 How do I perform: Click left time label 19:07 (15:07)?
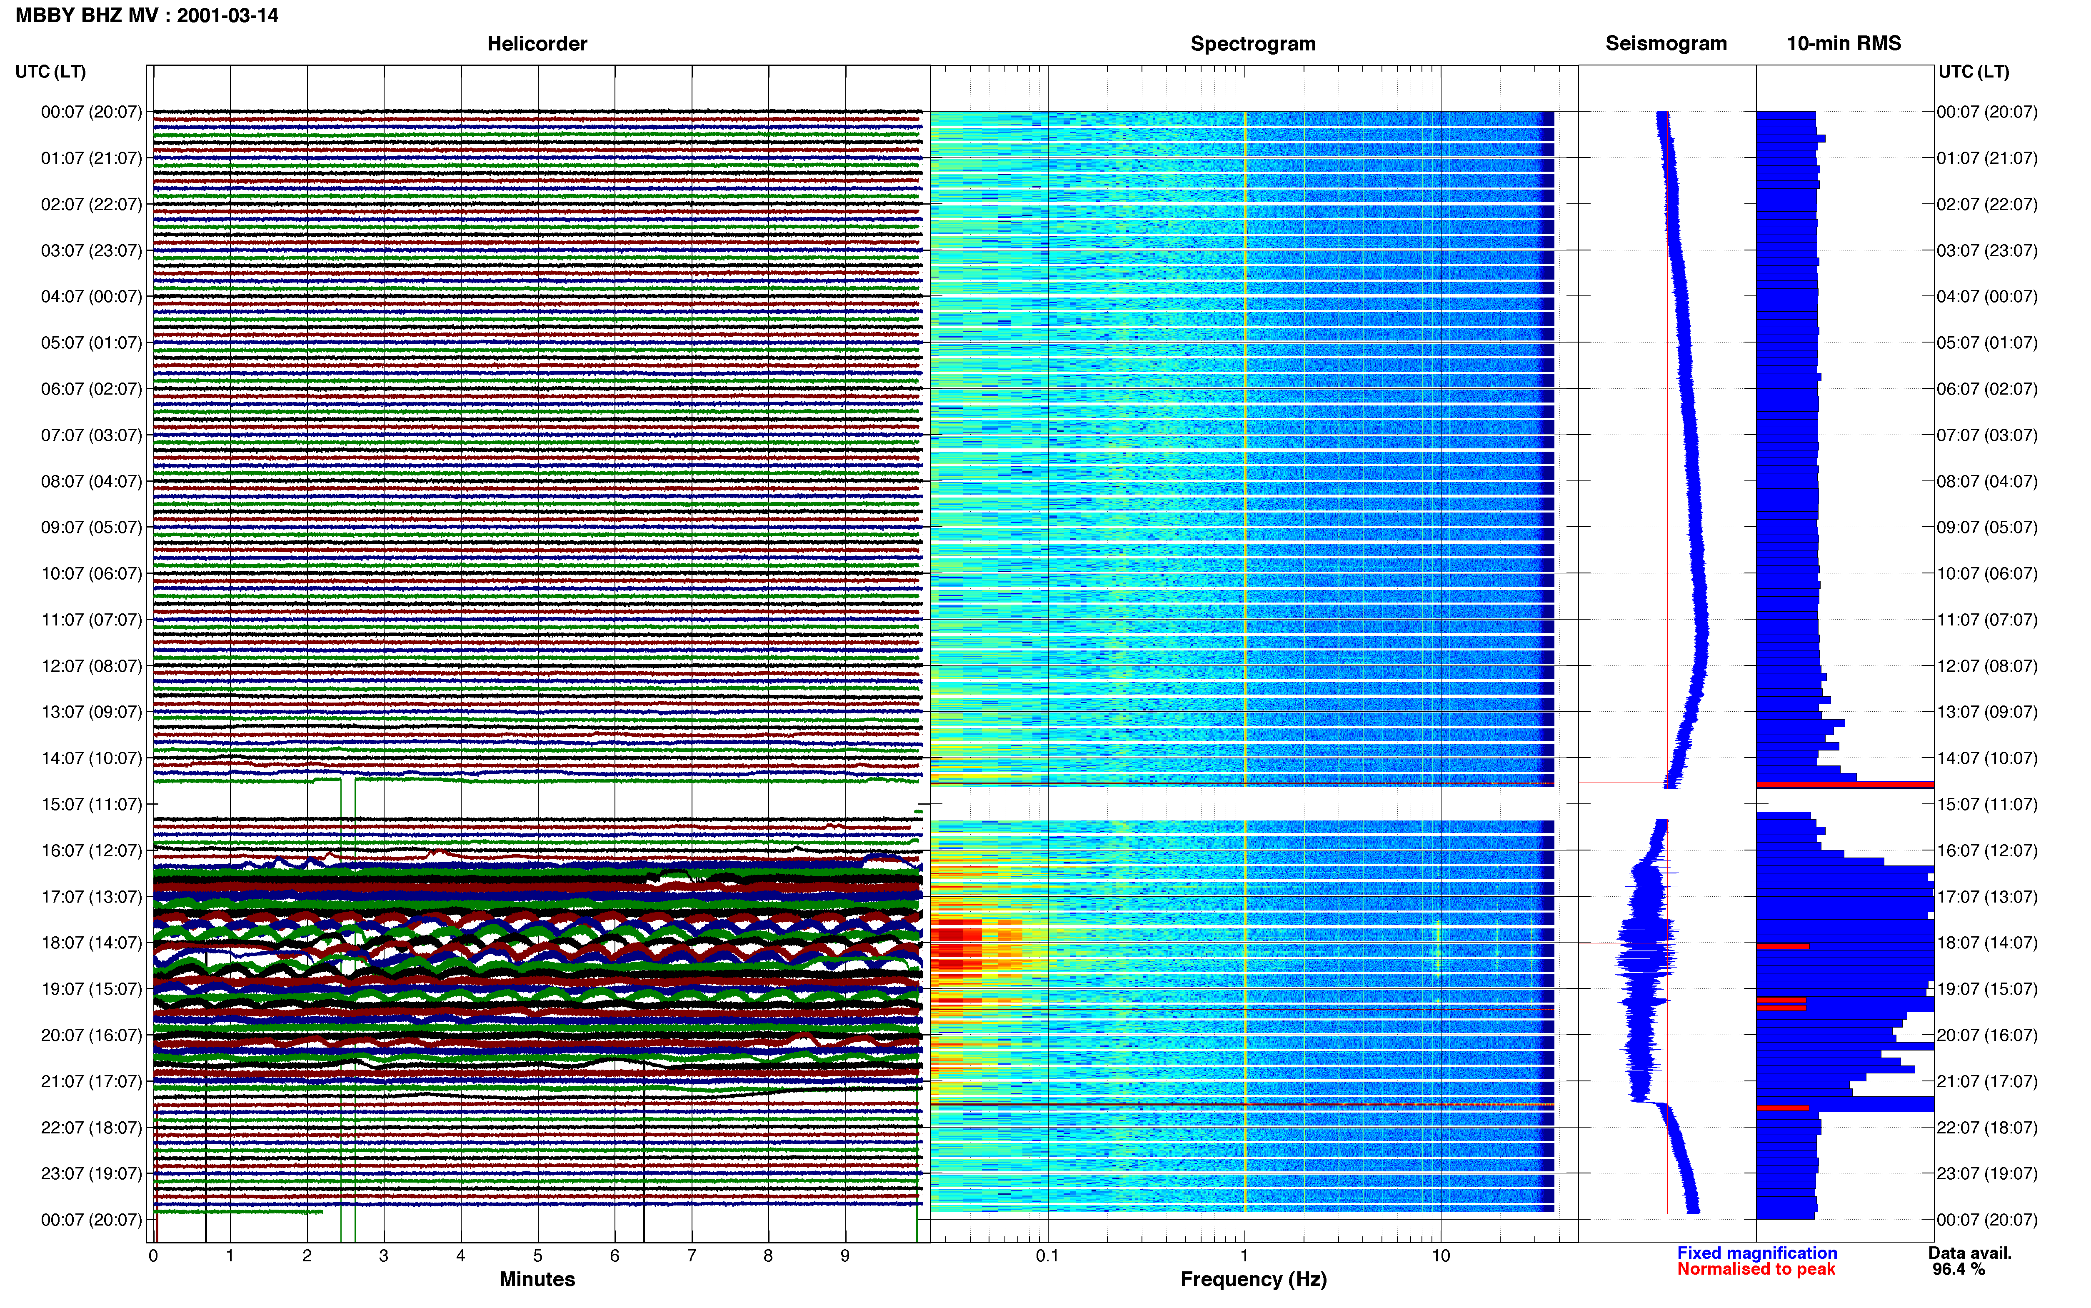(x=91, y=989)
